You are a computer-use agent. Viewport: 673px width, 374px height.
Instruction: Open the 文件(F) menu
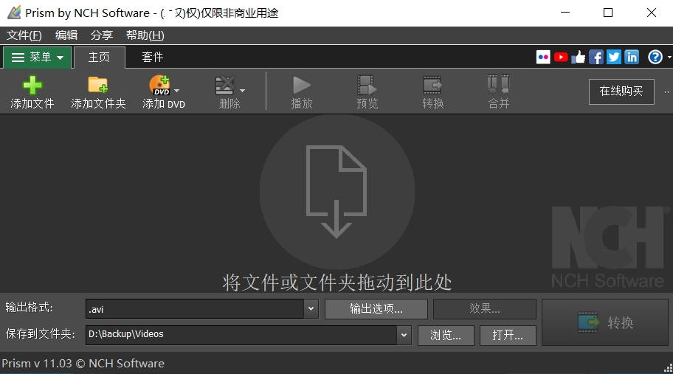coord(24,35)
